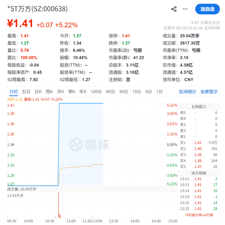Open the three-dot more options menu
Screen dimensions: 225x225
pyautogui.click(x=185, y=9)
